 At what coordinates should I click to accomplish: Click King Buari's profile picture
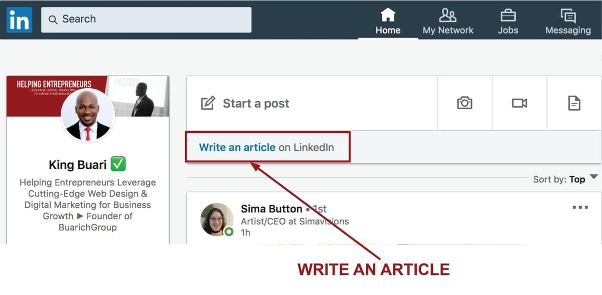(x=88, y=115)
